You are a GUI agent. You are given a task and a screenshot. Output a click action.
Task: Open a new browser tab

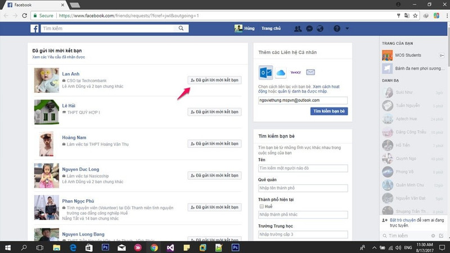[75, 5]
